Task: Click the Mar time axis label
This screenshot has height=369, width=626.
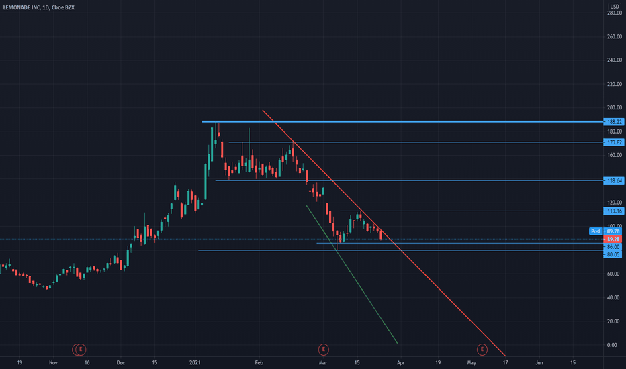Action: tap(323, 362)
